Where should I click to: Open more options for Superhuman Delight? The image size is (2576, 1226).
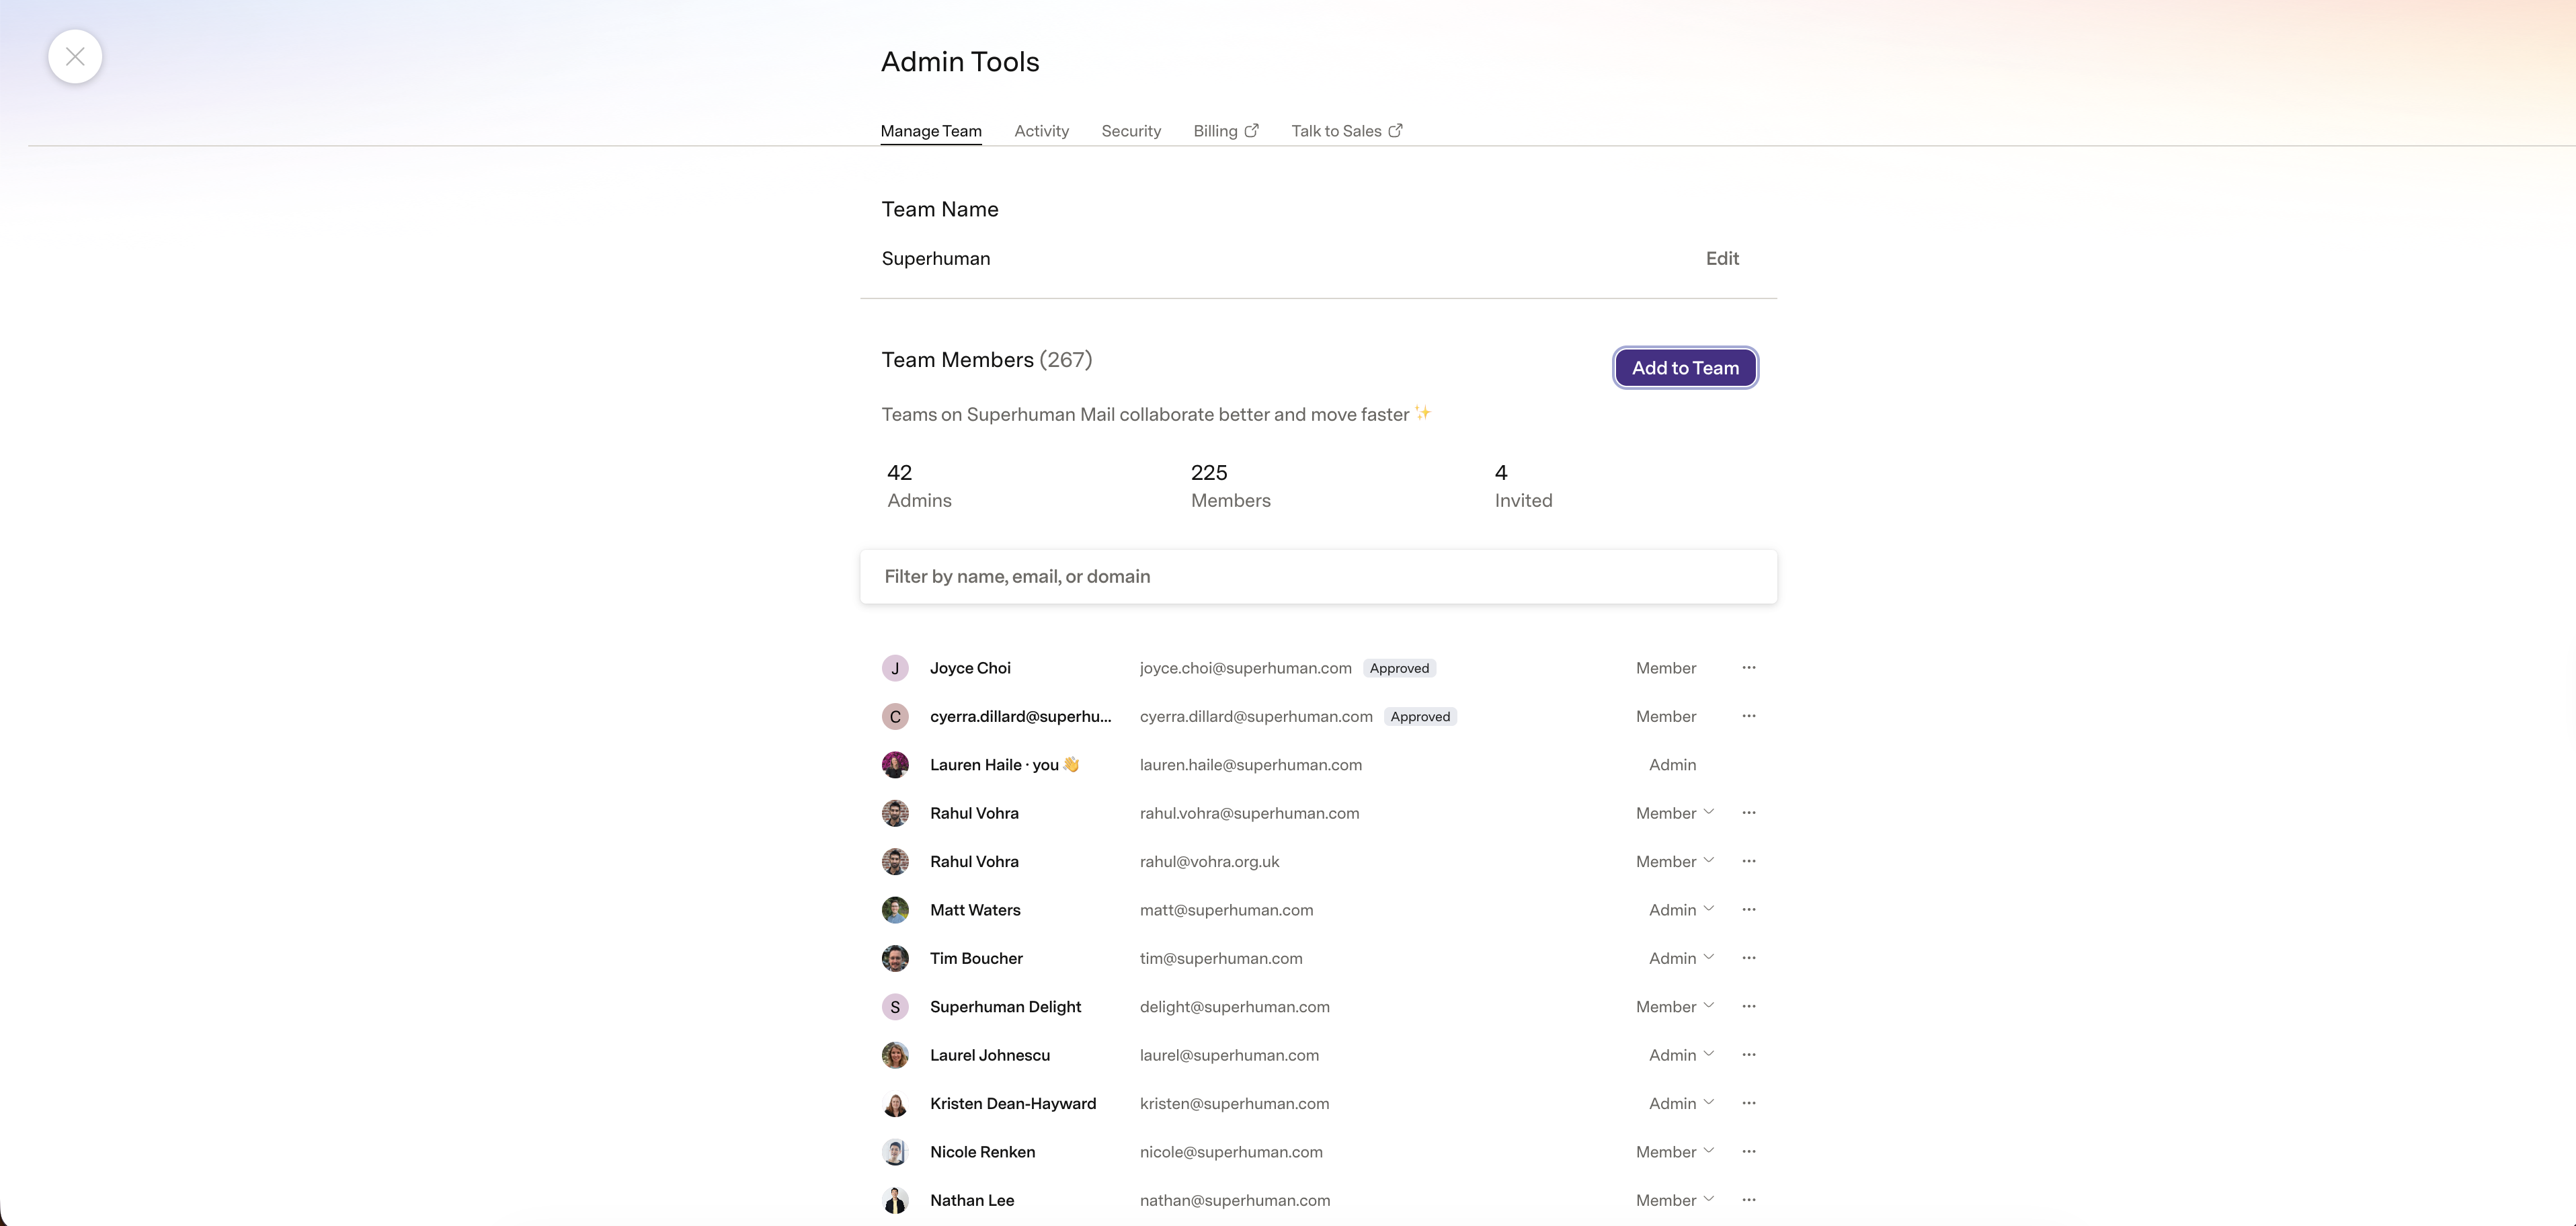coord(1748,1006)
